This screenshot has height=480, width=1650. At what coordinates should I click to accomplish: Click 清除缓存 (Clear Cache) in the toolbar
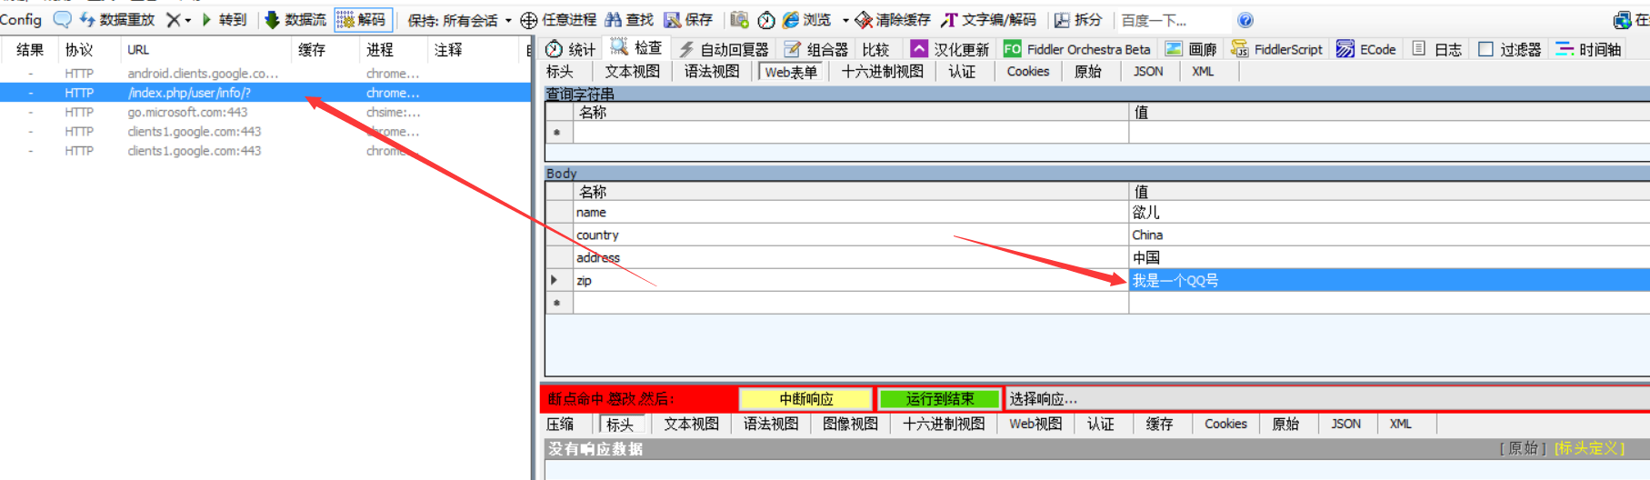(893, 19)
